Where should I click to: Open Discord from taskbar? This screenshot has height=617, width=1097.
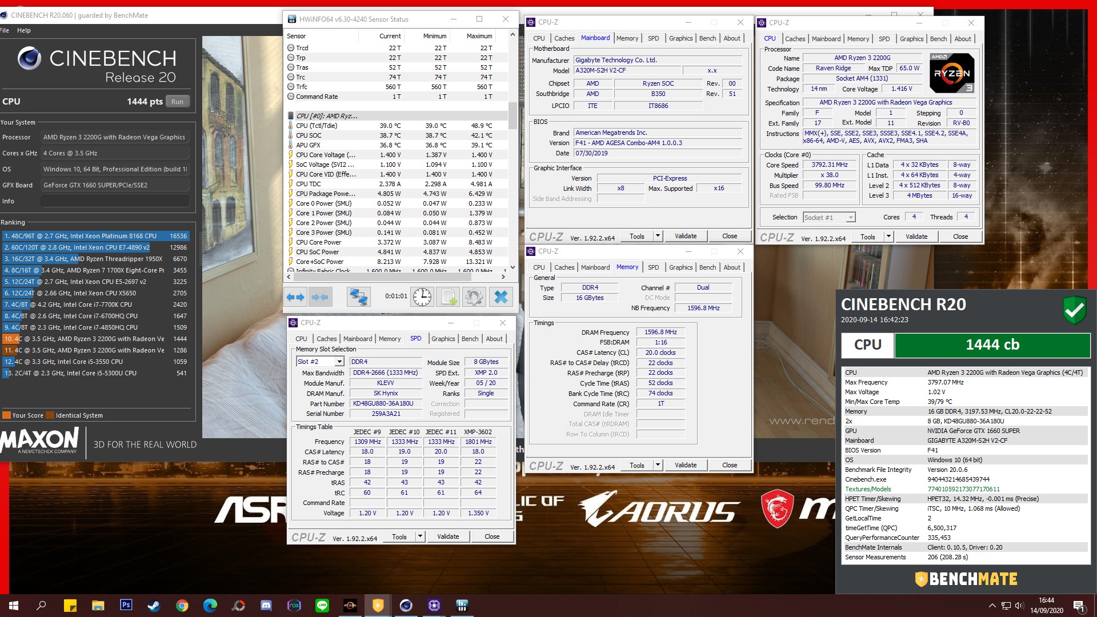(x=266, y=606)
